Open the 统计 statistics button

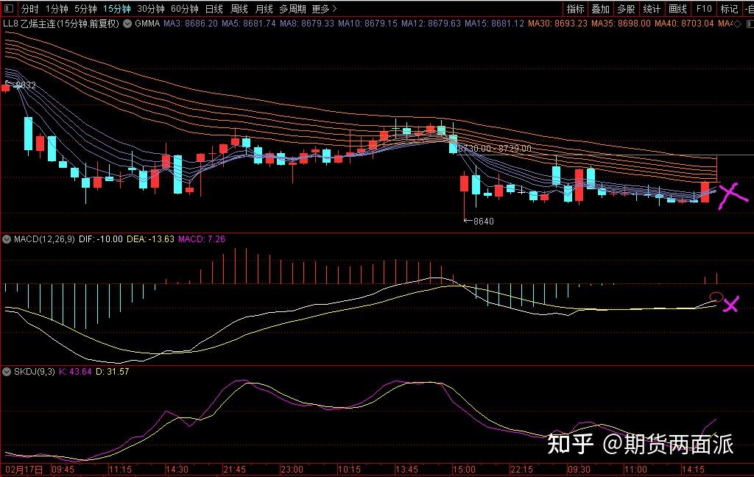tap(652, 9)
